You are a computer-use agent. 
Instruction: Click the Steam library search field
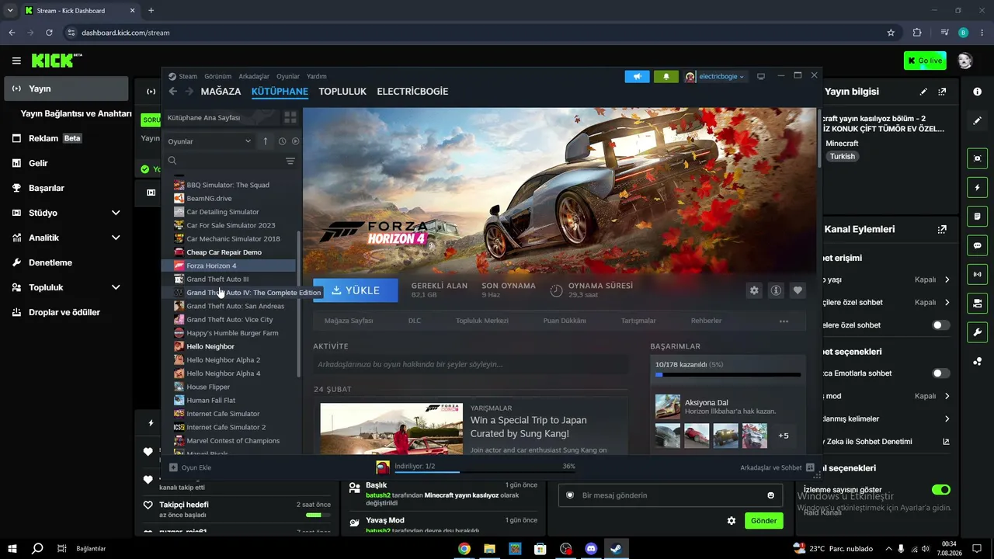tap(225, 161)
